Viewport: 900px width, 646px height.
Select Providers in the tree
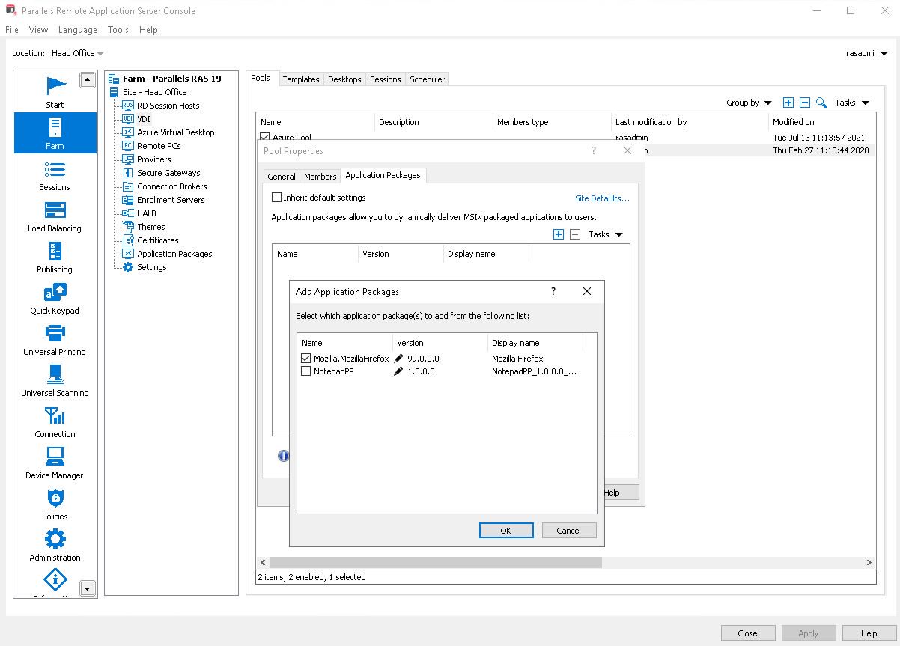pyautogui.click(x=153, y=159)
